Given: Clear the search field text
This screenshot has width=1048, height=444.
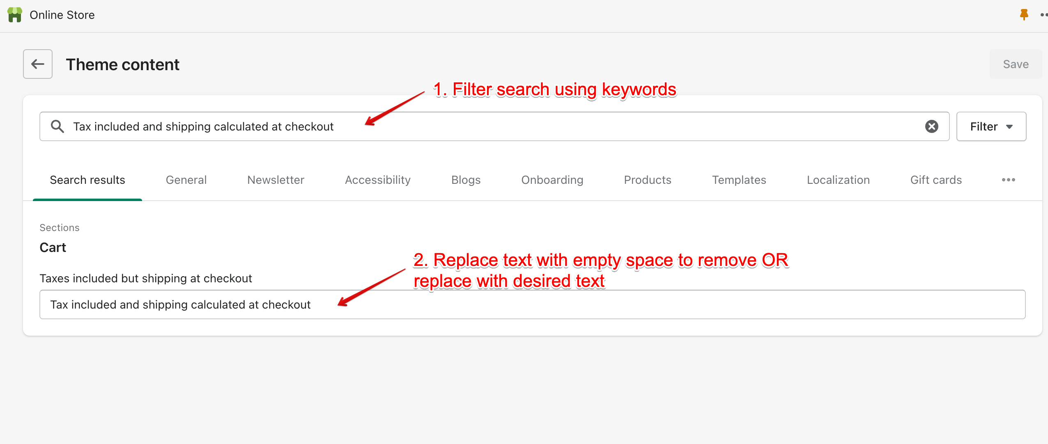Looking at the screenshot, I should [931, 126].
